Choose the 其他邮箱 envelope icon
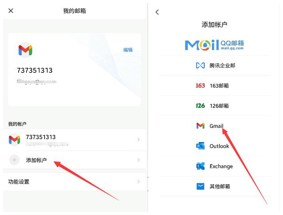Image resolution: width=283 pixels, height=215 pixels. coord(200,186)
